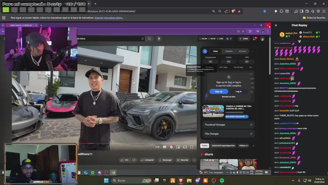
Task: Open the Brave extensions puzzle icon
Action: pos(281,11)
